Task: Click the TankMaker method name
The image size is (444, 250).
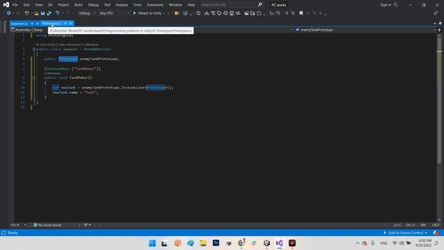Action: (78, 77)
